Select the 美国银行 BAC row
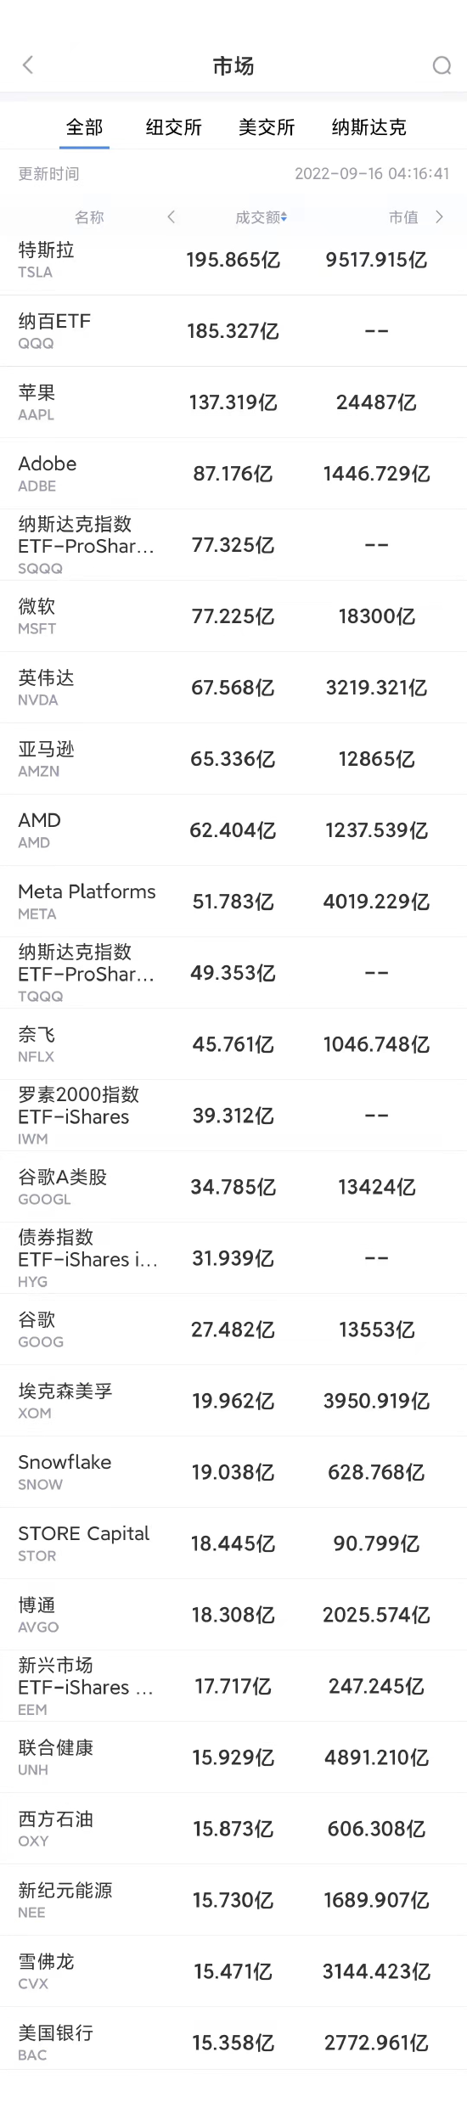Image resolution: width=467 pixels, height=2125 pixels. click(x=233, y=2043)
